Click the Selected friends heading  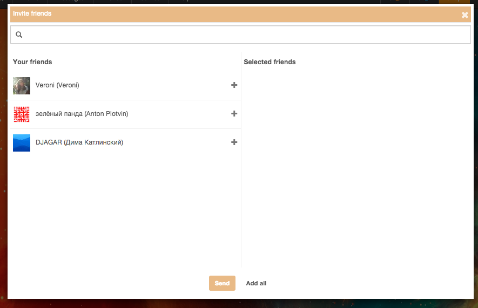point(270,62)
